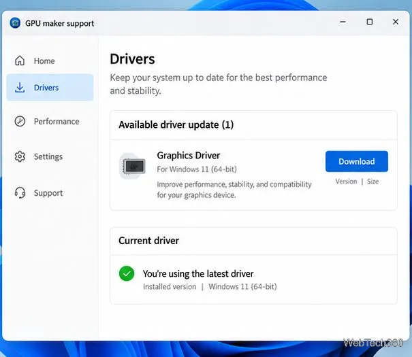Go to the Performance page
Image resolution: width=412 pixels, height=357 pixels.
[50, 122]
